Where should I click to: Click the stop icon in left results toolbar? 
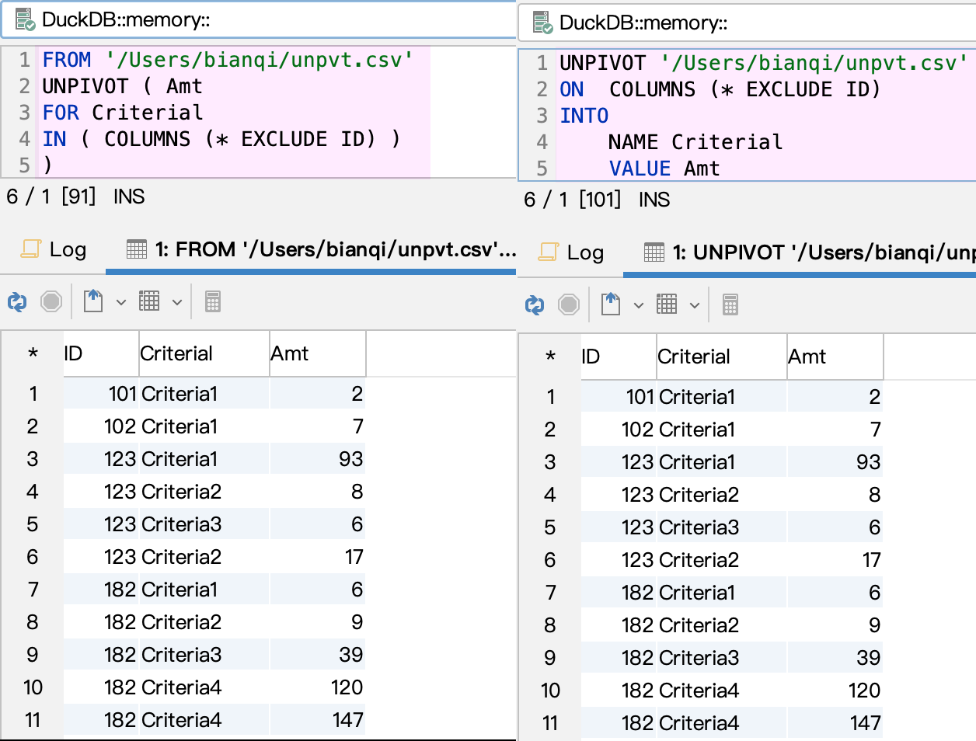click(x=51, y=301)
